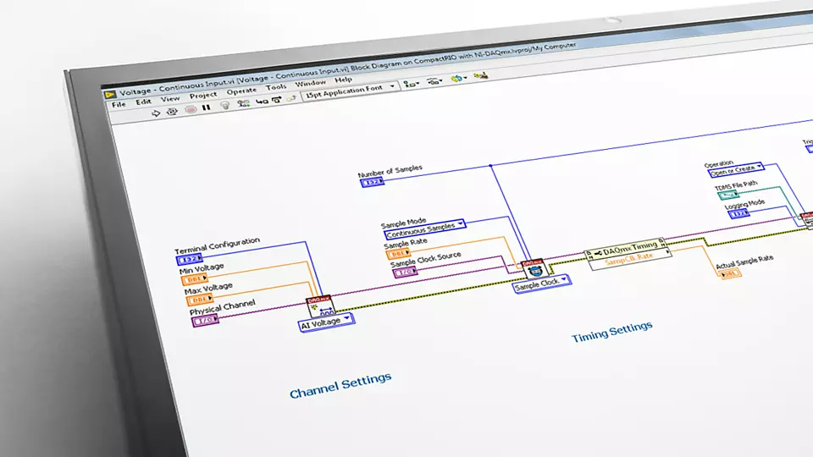
Task: Click the Run Continuously toolbar icon
Action: pos(172,111)
